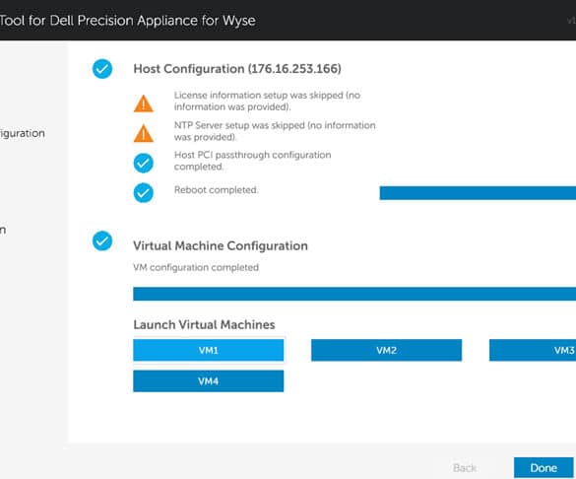Launch virtual machine VM1
The height and width of the screenshot is (479, 576).
209,350
